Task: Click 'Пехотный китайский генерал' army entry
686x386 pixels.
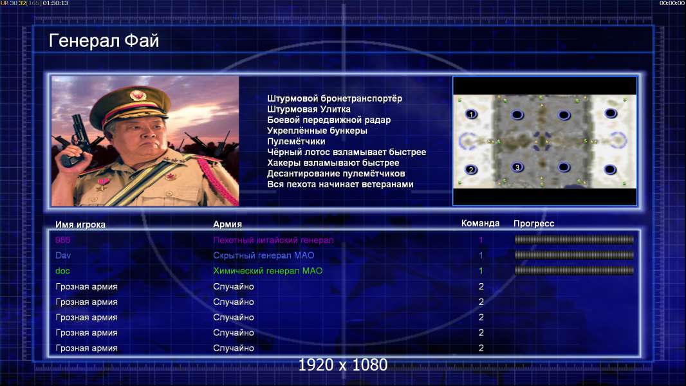Action: pos(273,239)
